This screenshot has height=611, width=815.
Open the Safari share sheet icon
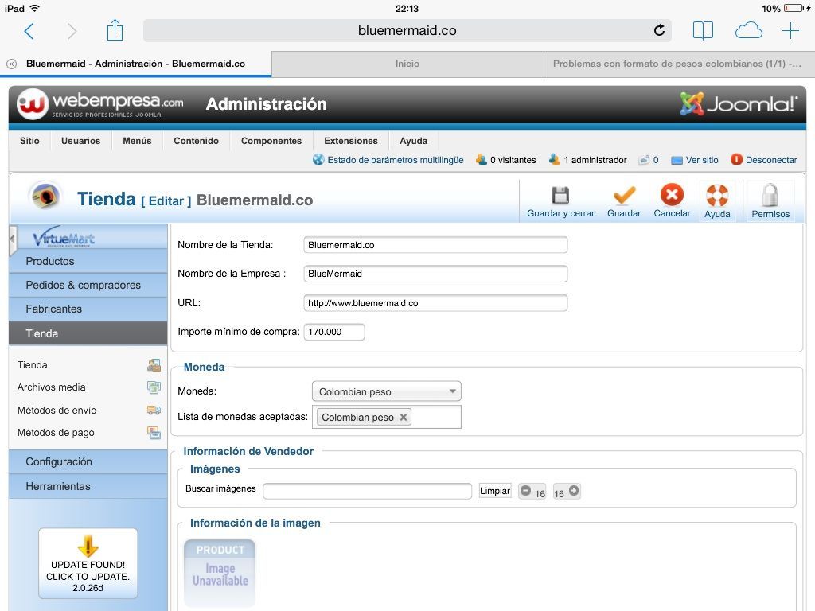point(115,30)
